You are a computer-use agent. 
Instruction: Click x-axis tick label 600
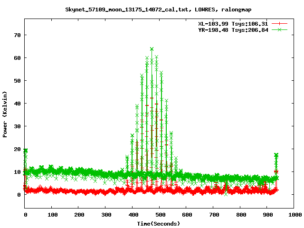coord(187,215)
